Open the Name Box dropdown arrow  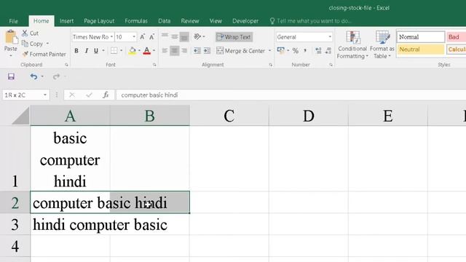tap(45, 95)
